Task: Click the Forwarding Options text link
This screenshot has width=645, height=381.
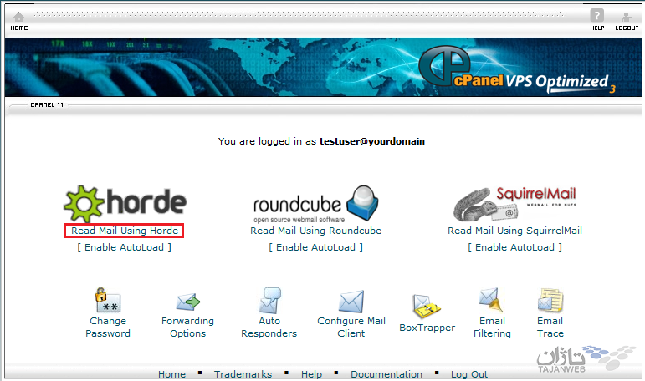Action: (187, 328)
